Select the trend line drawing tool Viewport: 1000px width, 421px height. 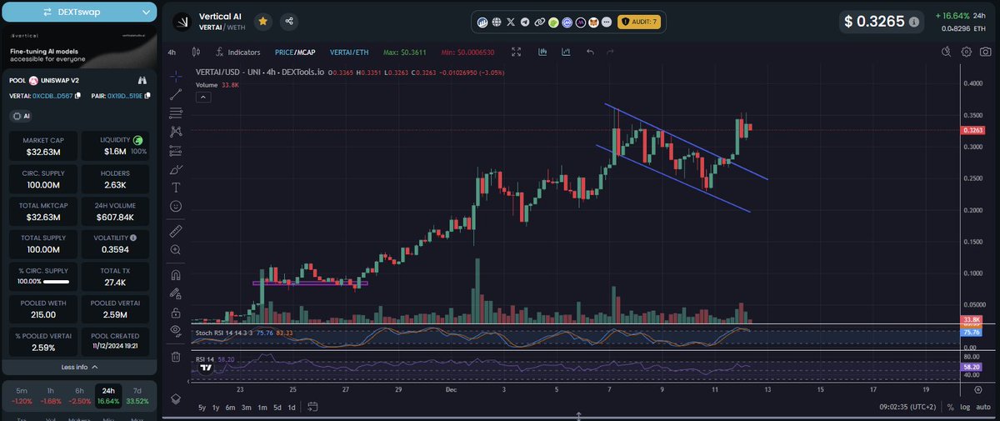coord(176,94)
